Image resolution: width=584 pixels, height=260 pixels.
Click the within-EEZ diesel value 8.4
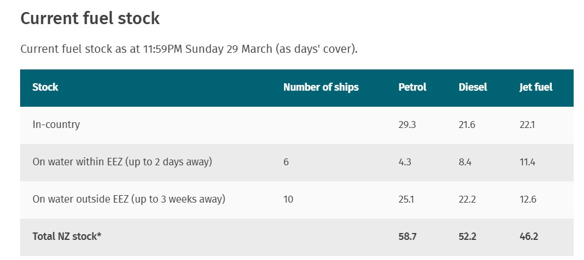pyautogui.click(x=465, y=162)
